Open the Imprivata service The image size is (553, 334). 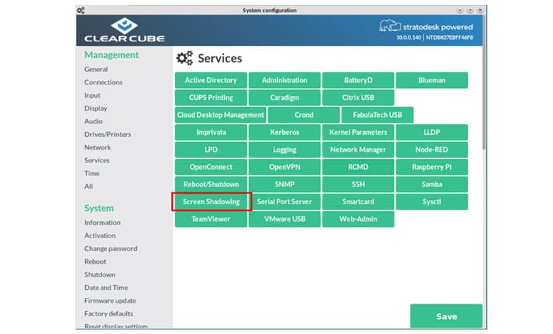211,133
